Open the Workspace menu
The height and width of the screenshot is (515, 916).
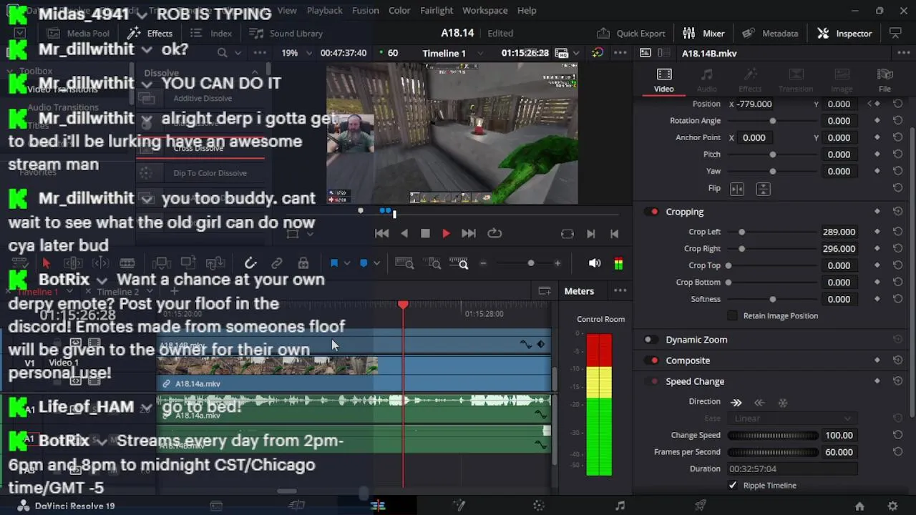pyautogui.click(x=484, y=10)
